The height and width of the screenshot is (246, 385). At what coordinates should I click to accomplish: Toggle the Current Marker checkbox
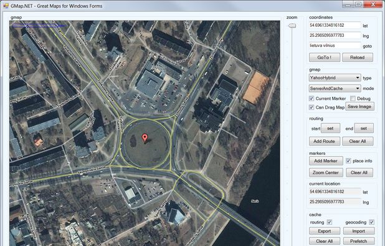[311, 99]
